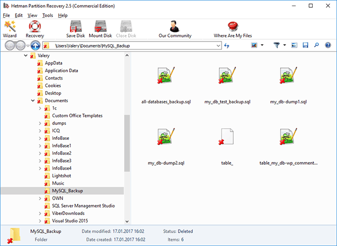Collapse the Documents tree node

tap(33, 101)
